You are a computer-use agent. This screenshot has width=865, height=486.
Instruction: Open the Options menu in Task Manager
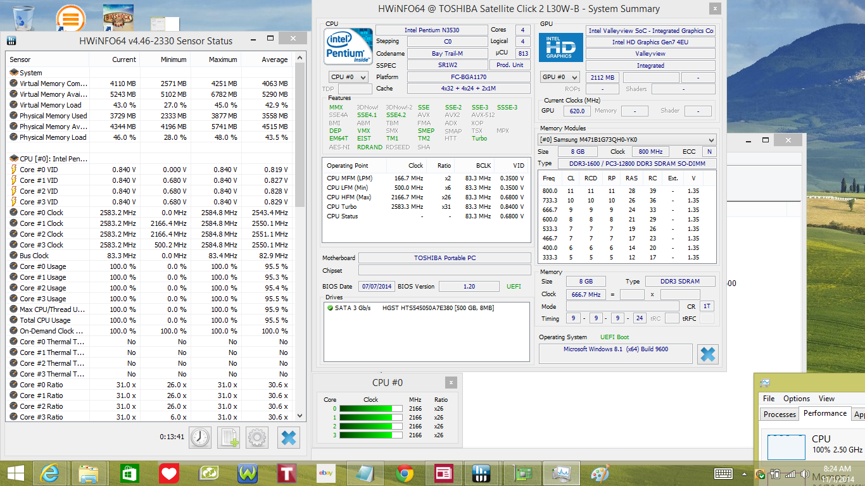click(797, 399)
